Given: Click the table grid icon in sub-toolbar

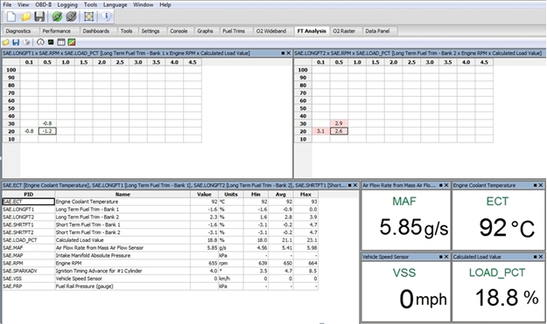Looking at the screenshot, I should (x=61, y=43).
